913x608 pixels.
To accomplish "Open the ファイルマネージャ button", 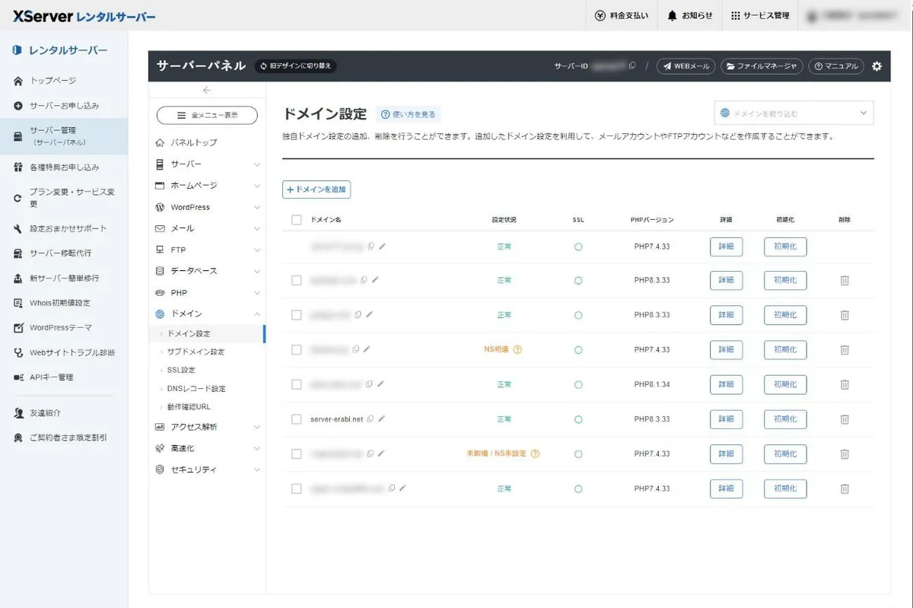I will tap(762, 66).
